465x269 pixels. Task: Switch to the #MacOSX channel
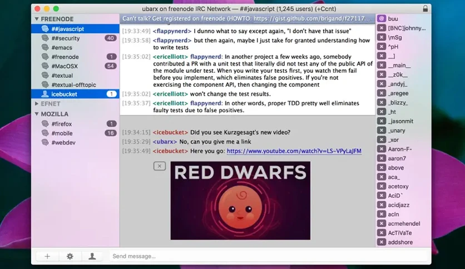75,66
